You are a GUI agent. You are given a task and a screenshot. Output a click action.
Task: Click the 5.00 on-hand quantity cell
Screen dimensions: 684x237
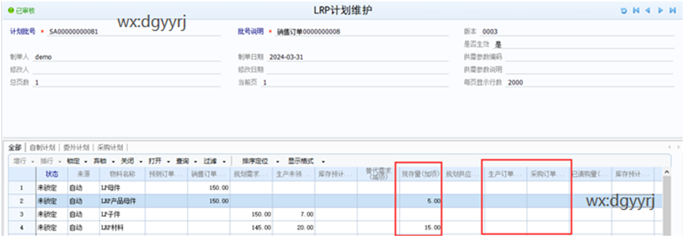coord(421,201)
